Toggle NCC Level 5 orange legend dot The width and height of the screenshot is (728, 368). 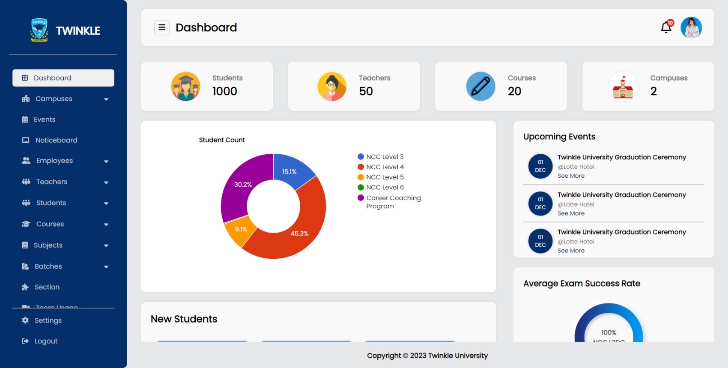pos(361,177)
